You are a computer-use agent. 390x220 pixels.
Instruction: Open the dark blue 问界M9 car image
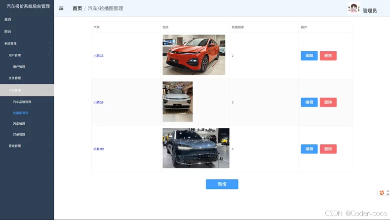(x=196, y=148)
